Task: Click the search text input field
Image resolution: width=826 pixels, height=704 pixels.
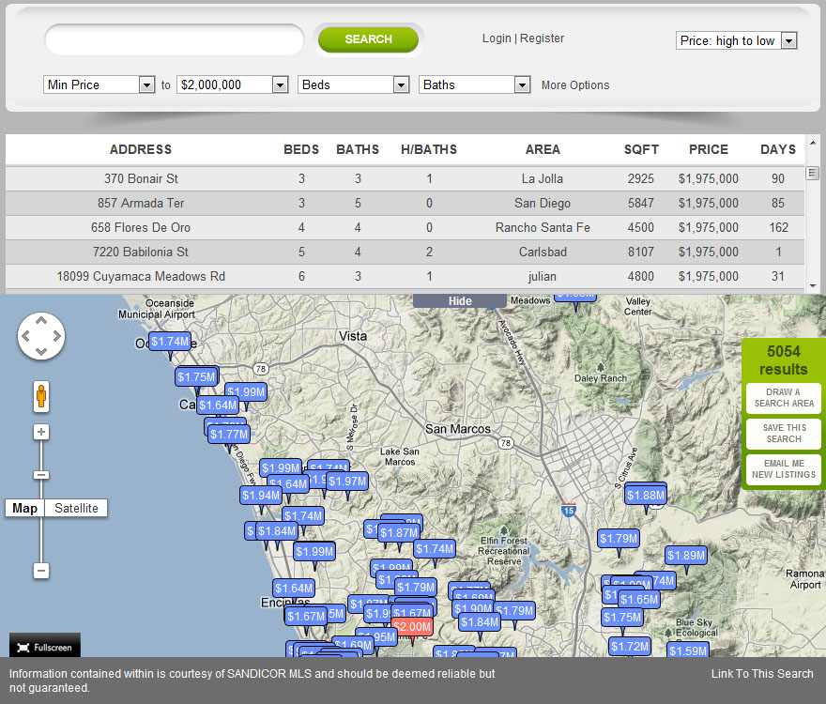Action: pyautogui.click(x=175, y=40)
